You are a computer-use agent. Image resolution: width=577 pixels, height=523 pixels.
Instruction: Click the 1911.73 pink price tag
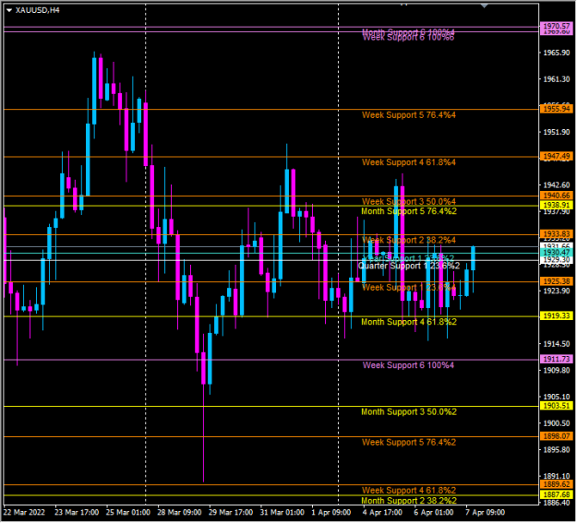pos(557,359)
